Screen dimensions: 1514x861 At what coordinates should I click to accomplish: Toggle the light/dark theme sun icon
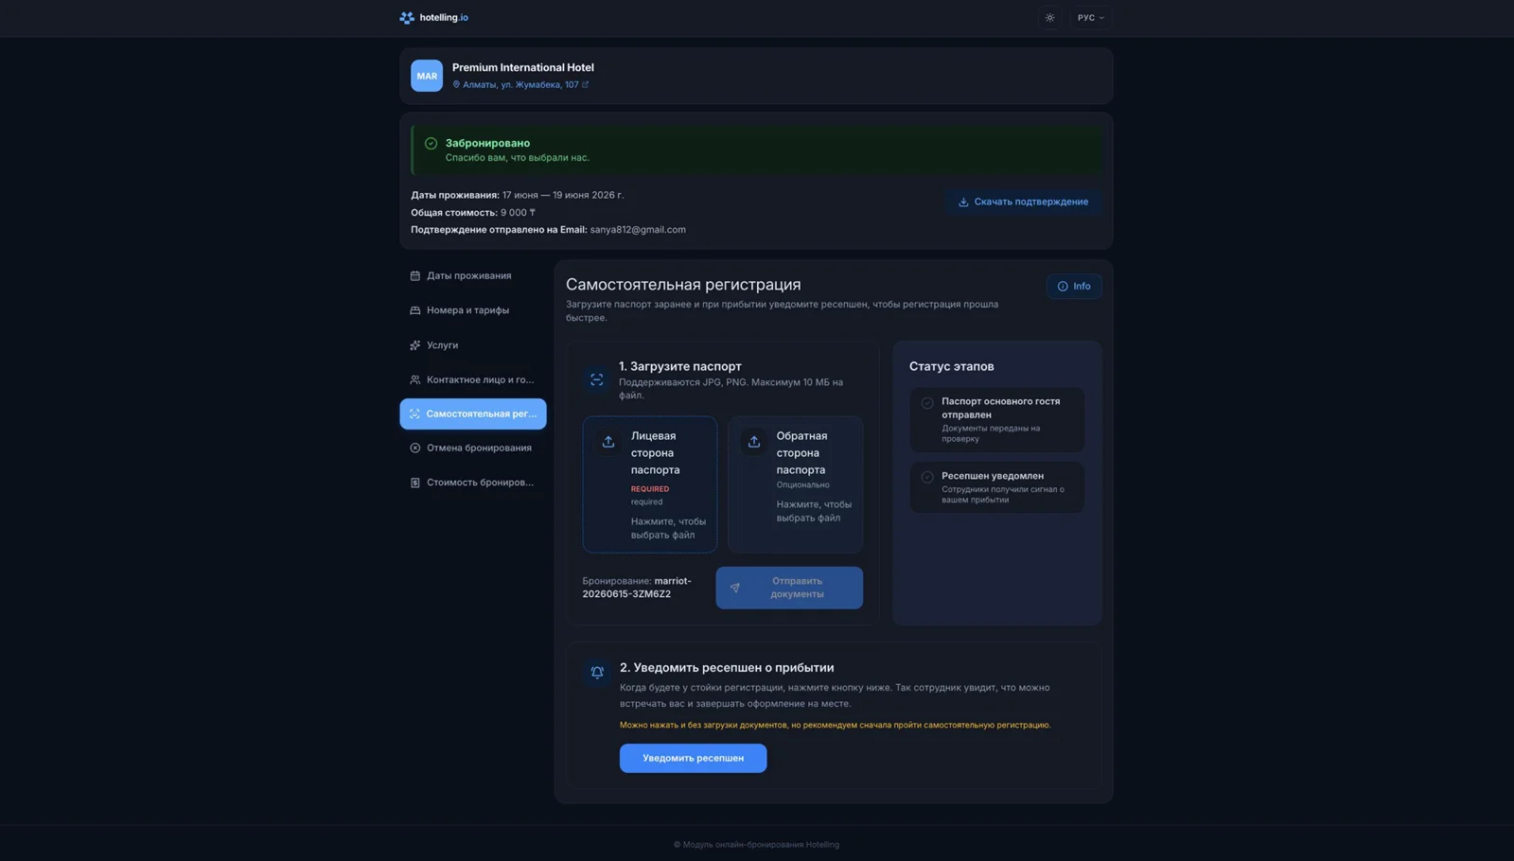click(1049, 18)
